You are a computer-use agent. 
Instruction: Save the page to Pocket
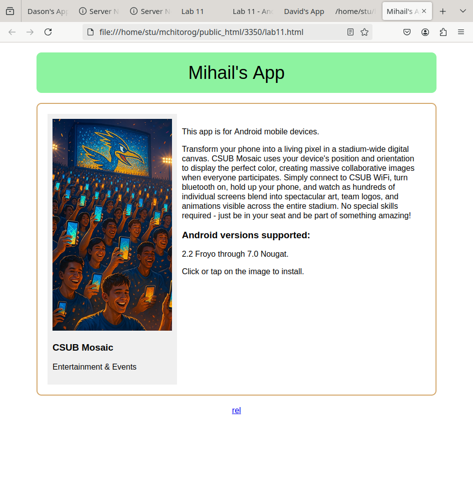pos(407,32)
